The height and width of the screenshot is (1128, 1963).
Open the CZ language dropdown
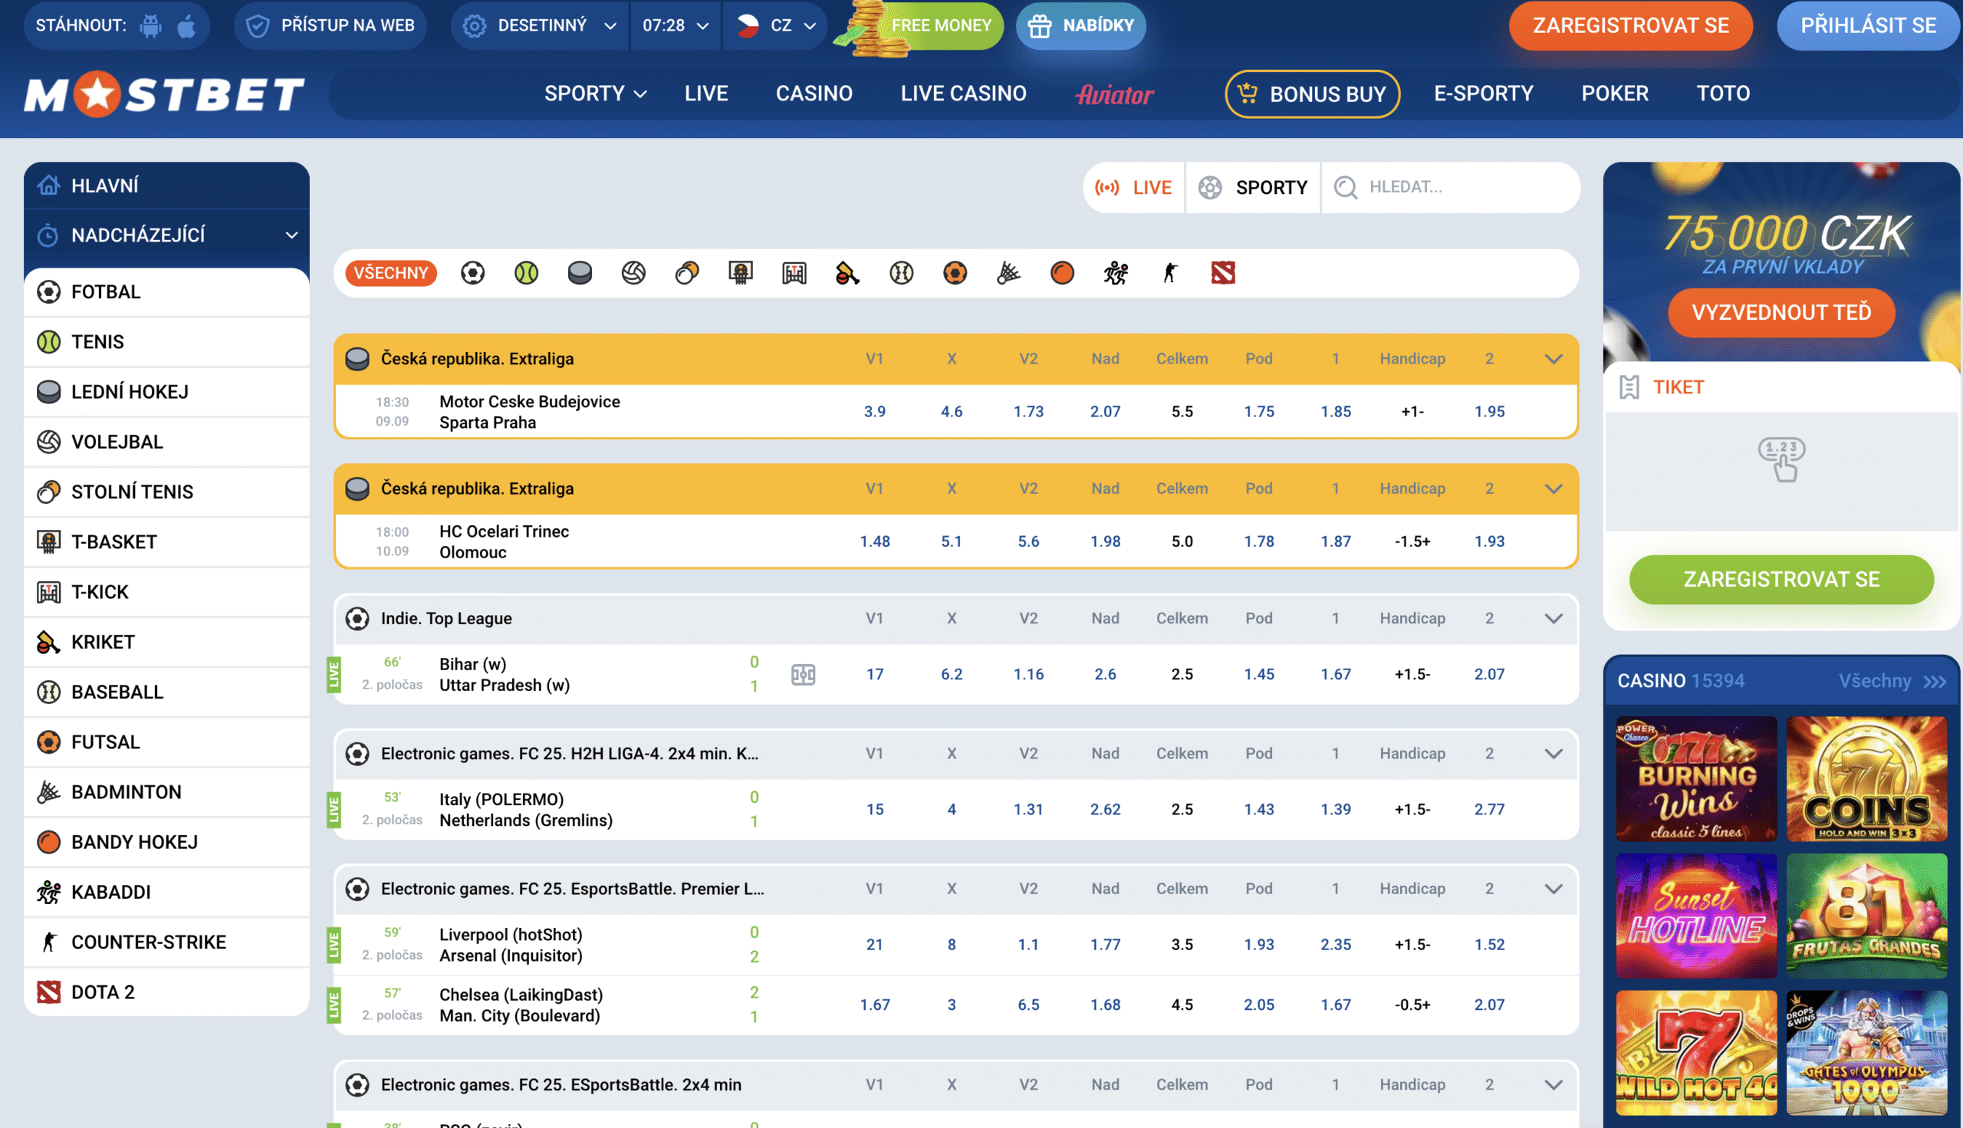tap(775, 25)
